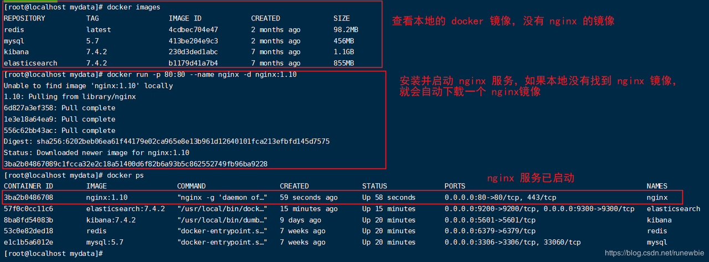Click the 'docker ps' command text
Screen dimensions: 709x262
125,175
